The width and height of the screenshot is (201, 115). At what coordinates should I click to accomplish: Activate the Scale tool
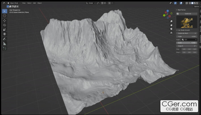coord(5,30)
